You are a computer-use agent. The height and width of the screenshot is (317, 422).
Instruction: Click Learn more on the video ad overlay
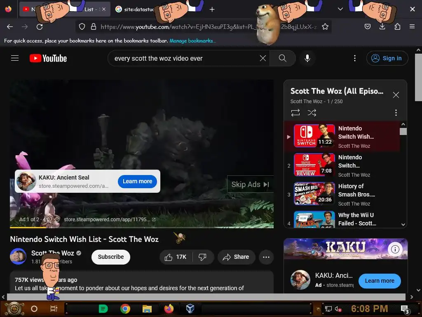(137, 182)
